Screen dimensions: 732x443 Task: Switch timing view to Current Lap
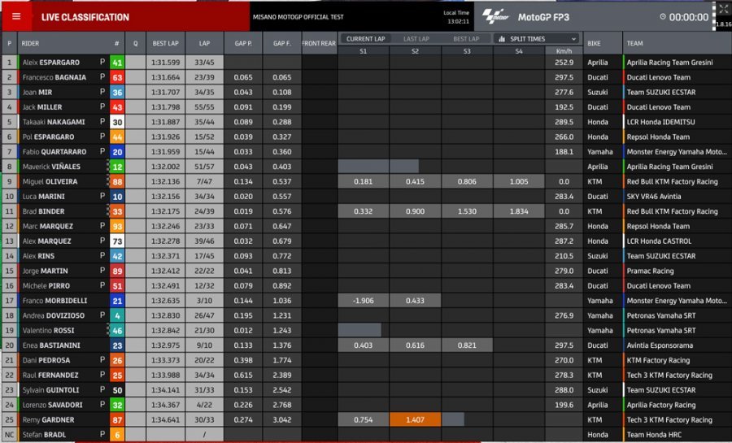[x=365, y=38]
